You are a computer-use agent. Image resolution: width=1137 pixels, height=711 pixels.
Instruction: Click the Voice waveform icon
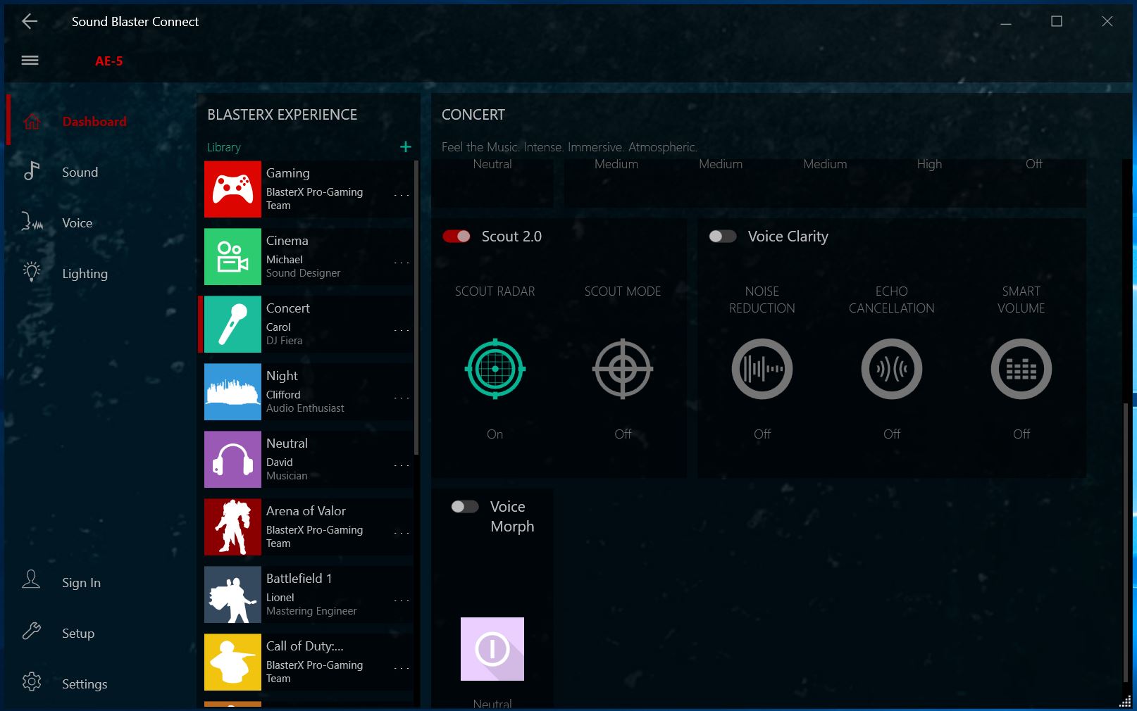32,222
